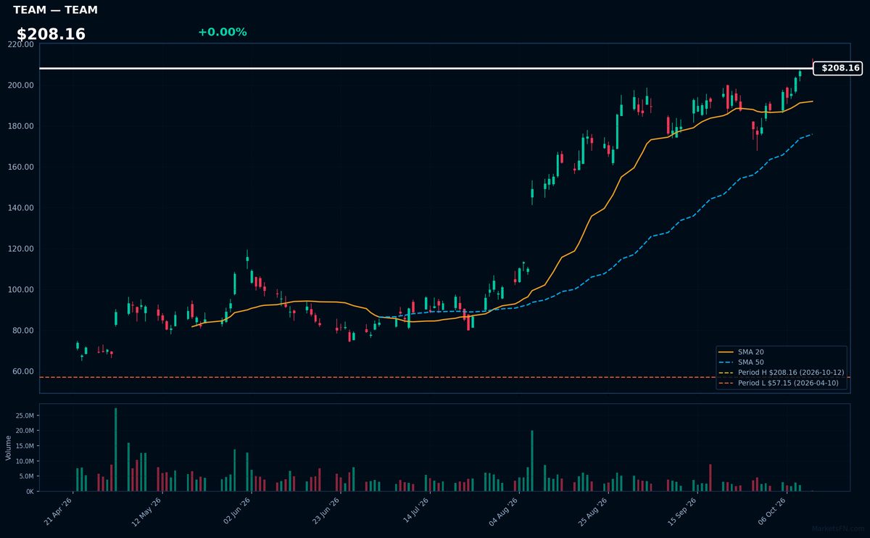Click the Period L $57.15 legend entry

click(x=779, y=383)
